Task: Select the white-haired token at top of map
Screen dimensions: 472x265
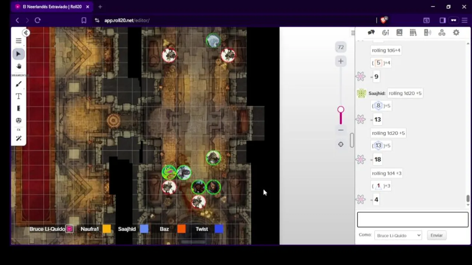Action: click(213, 40)
